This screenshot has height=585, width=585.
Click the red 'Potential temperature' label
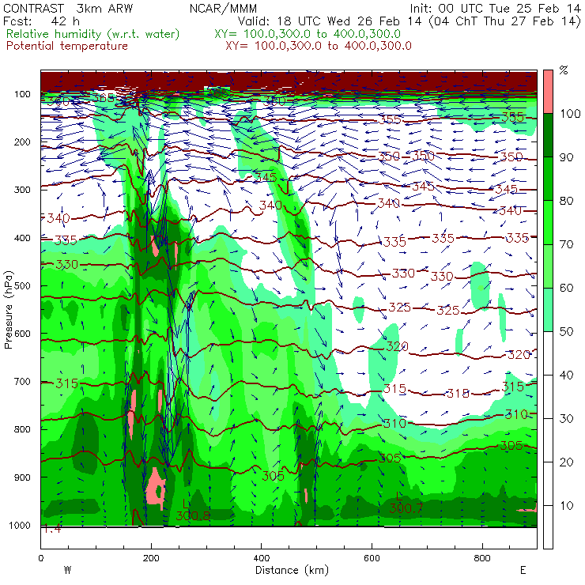point(67,46)
